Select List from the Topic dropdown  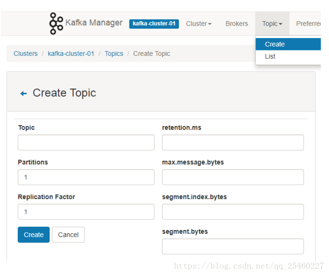pos(288,56)
